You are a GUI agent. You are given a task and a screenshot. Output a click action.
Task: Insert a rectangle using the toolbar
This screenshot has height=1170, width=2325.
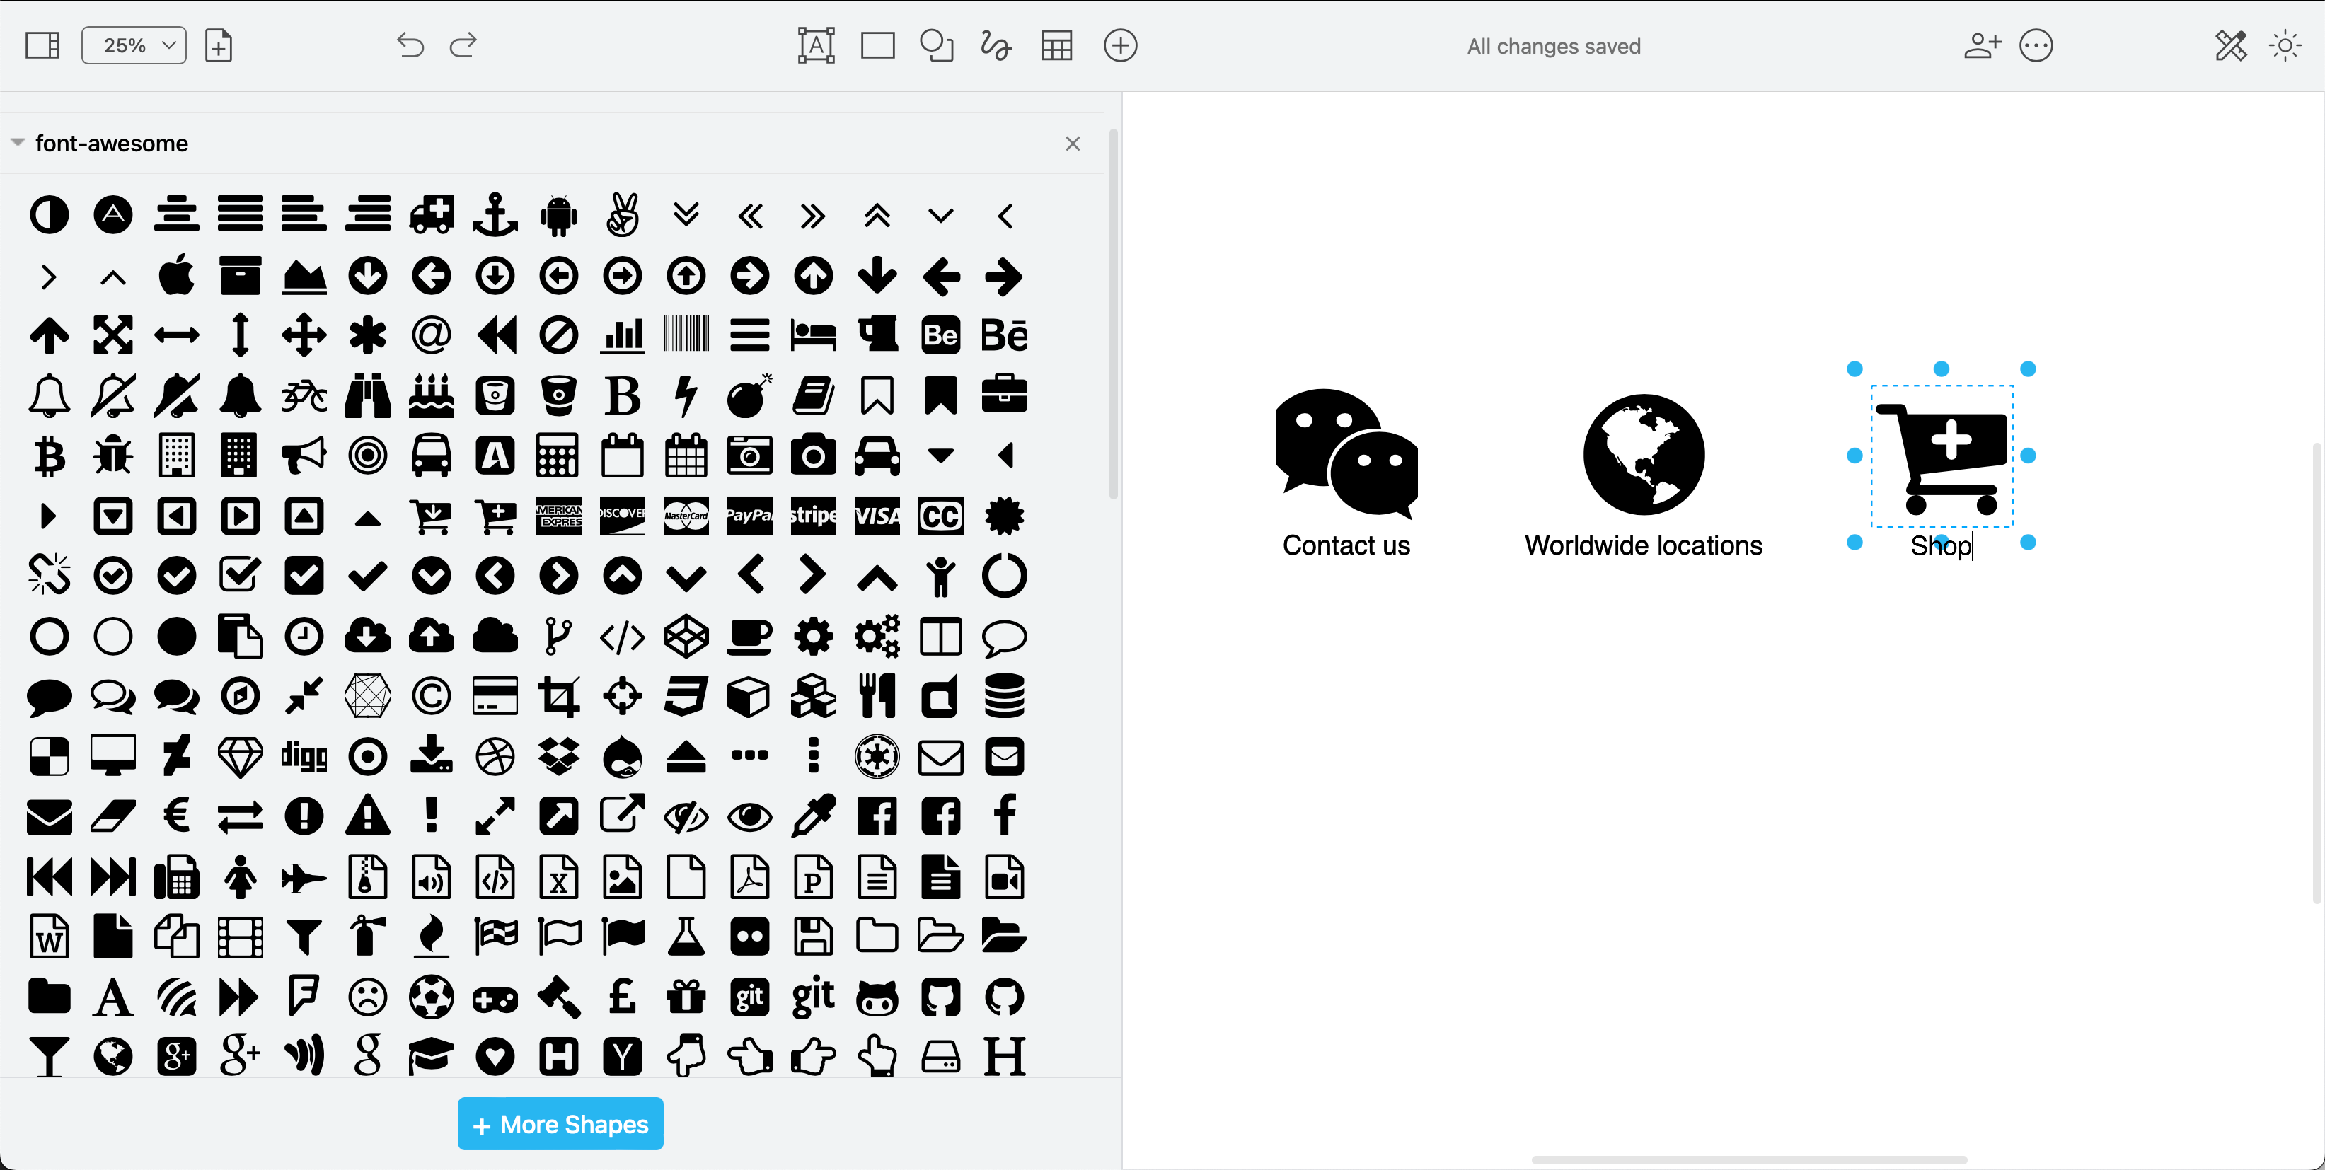point(877,45)
